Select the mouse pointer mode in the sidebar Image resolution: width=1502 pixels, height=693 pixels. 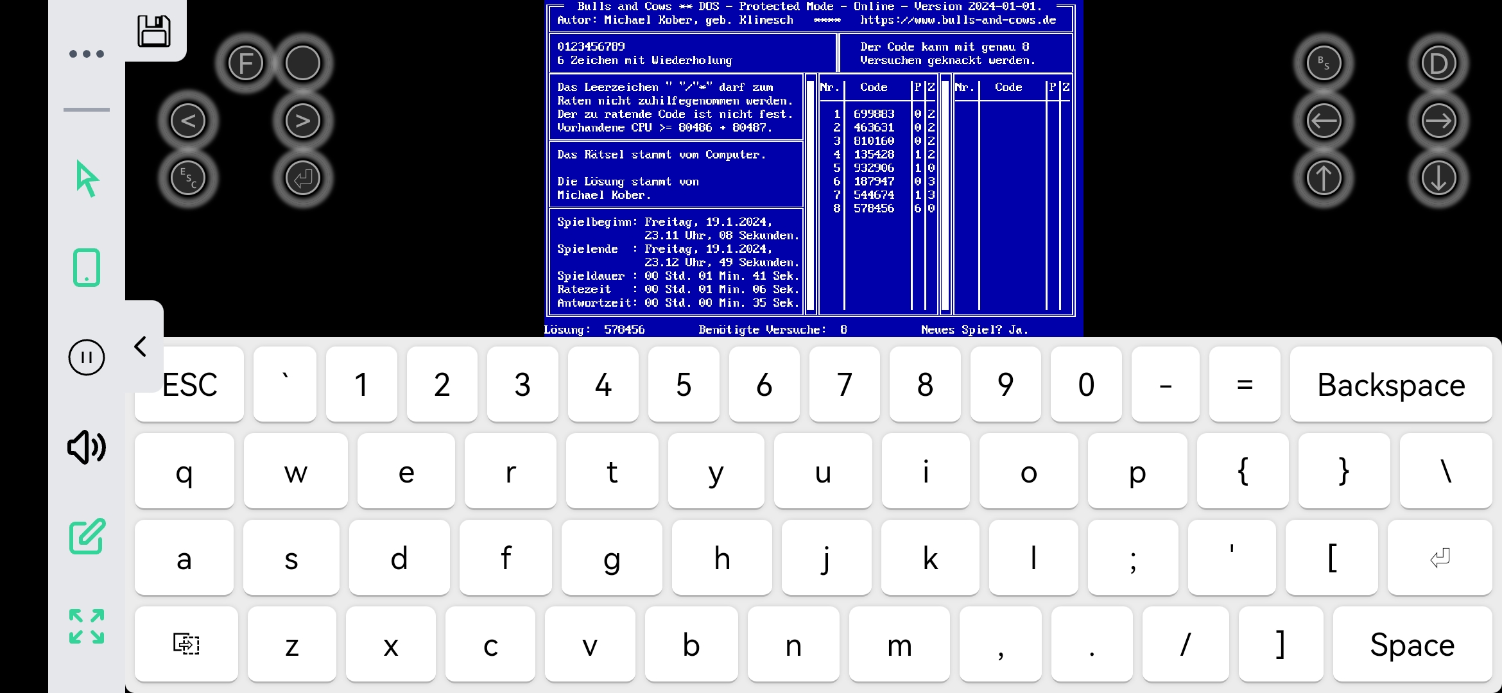click(86, 179)
